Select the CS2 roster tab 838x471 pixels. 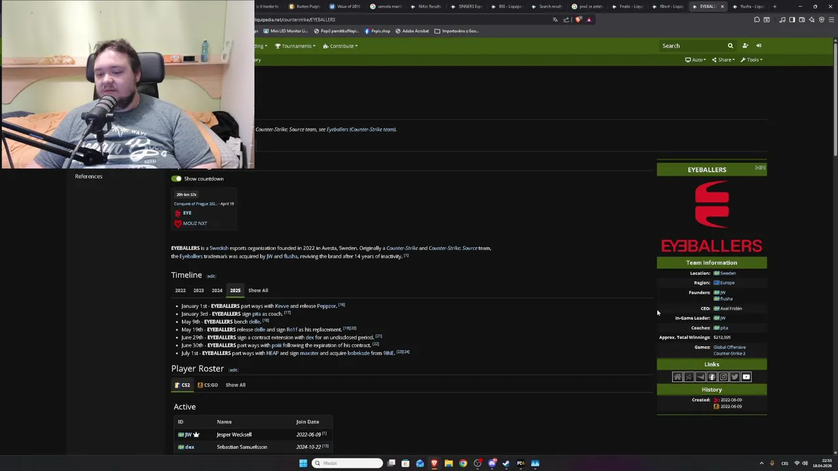coord(183,385)
